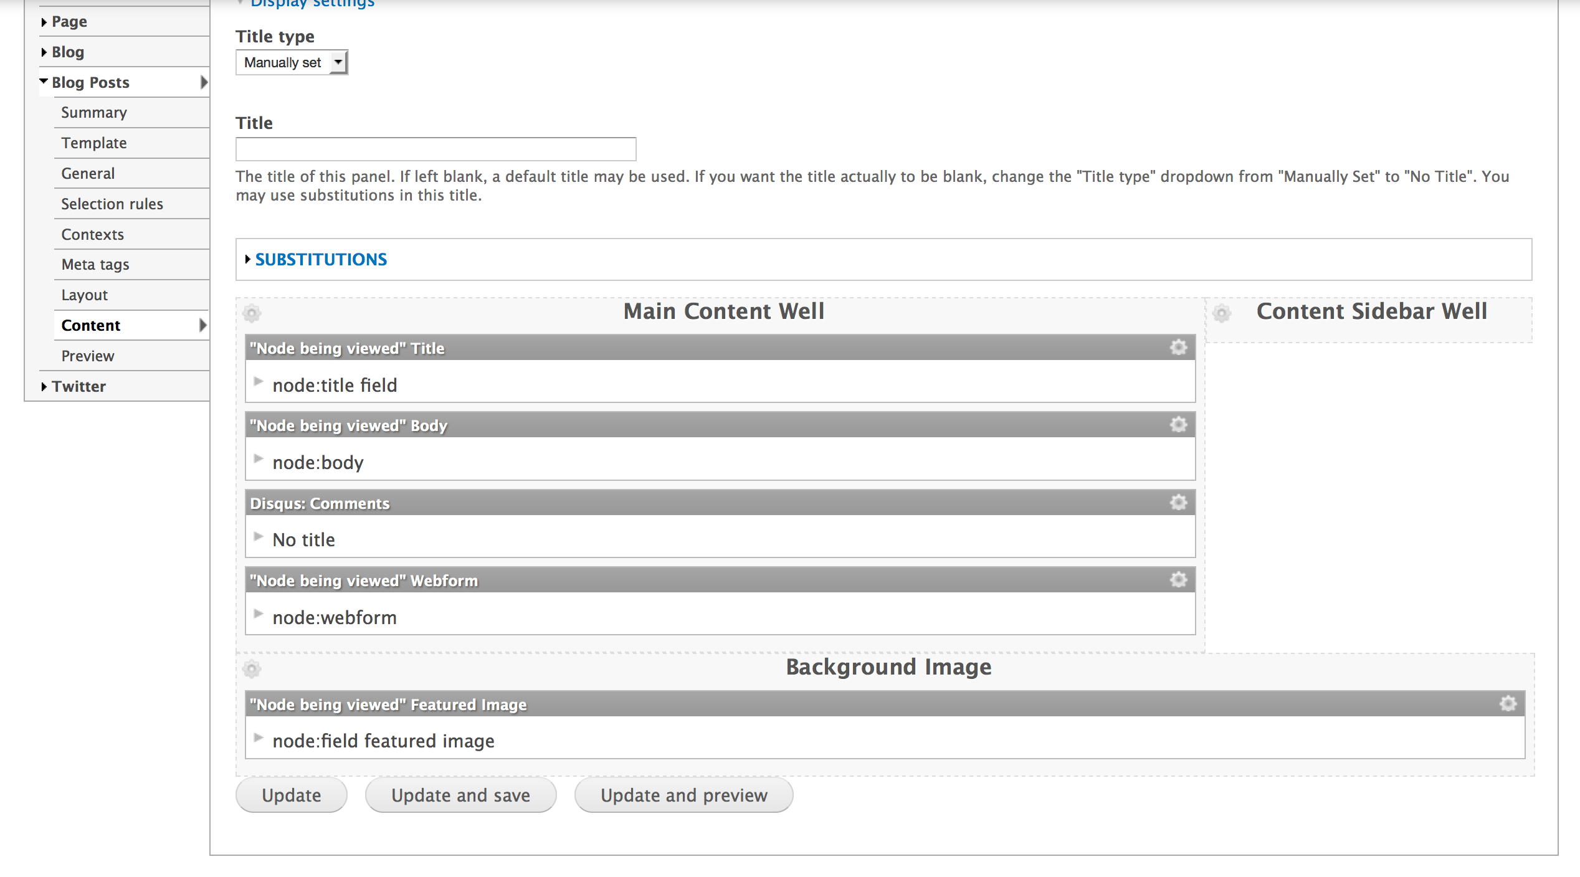The image size is (1580, 877).
Task: Click the settings gear on Main Content Well region
Action: [x=250, y=312]
